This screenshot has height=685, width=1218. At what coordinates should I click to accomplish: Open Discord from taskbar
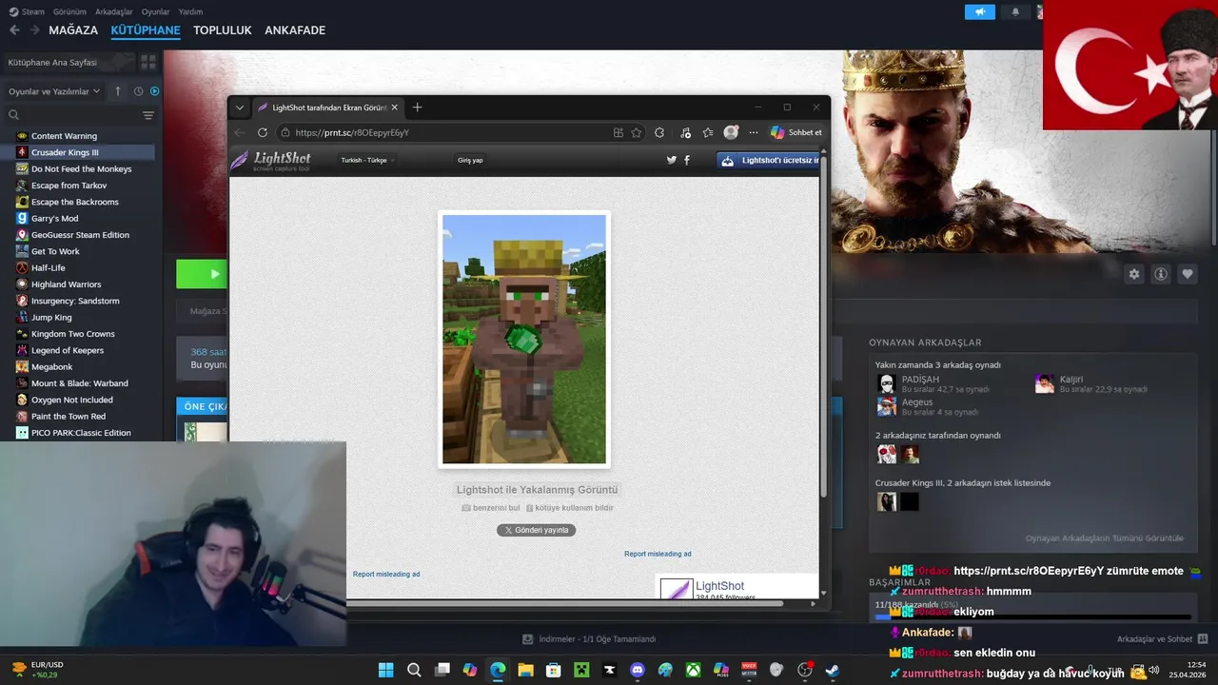coord(638,670)
